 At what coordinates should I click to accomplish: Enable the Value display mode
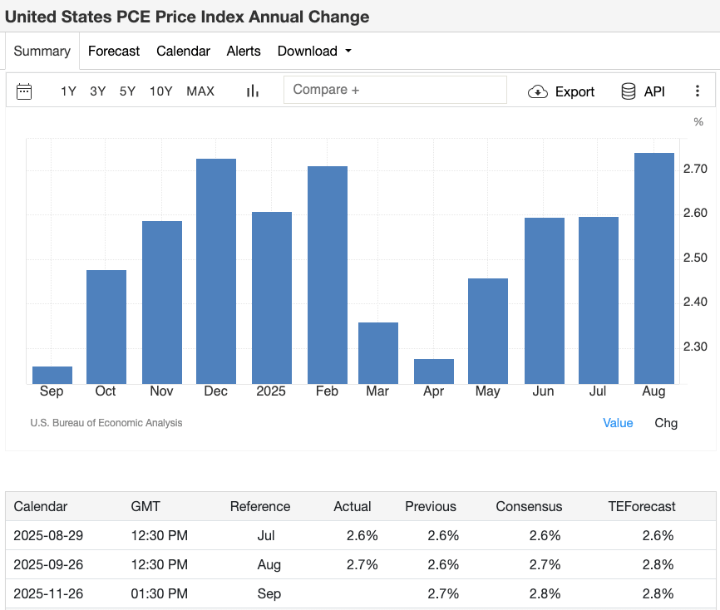click(x=618, y=423)
